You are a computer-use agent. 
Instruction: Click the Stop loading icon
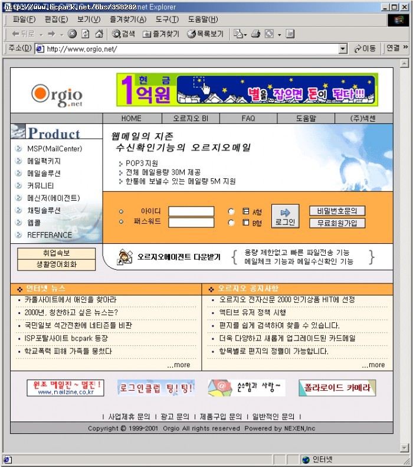(x=72, y=34)
